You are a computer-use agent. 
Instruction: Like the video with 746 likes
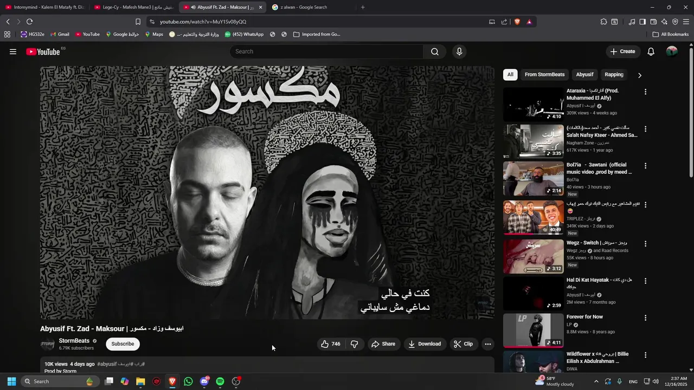[331, 344]
